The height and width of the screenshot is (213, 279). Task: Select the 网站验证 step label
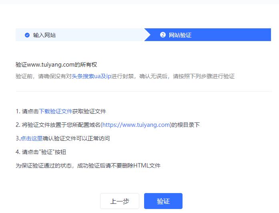coord(180,35)
